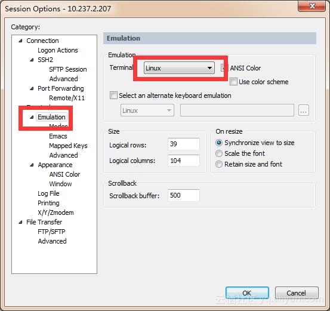Collapse the Emulation tree node arrow
The height and width of the screenshot is (311, 330).
click(32, 117)
